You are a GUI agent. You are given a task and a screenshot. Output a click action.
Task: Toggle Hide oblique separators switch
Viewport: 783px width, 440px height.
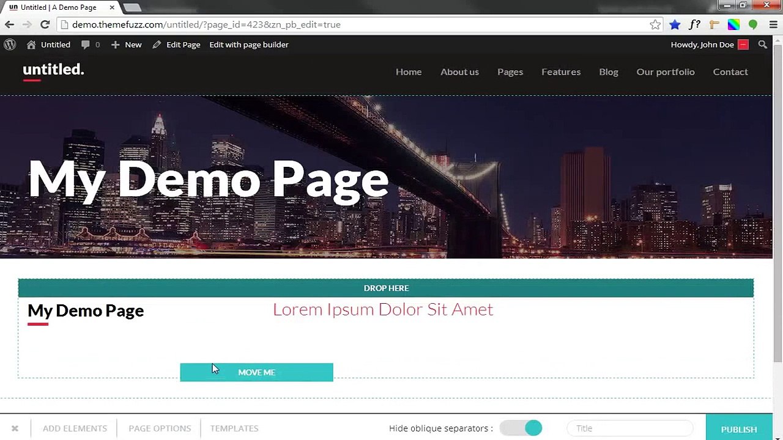(x=521, y=428)
